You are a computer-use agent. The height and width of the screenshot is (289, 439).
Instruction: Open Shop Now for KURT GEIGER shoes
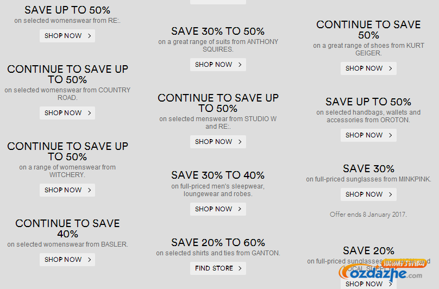coord(368,68)
